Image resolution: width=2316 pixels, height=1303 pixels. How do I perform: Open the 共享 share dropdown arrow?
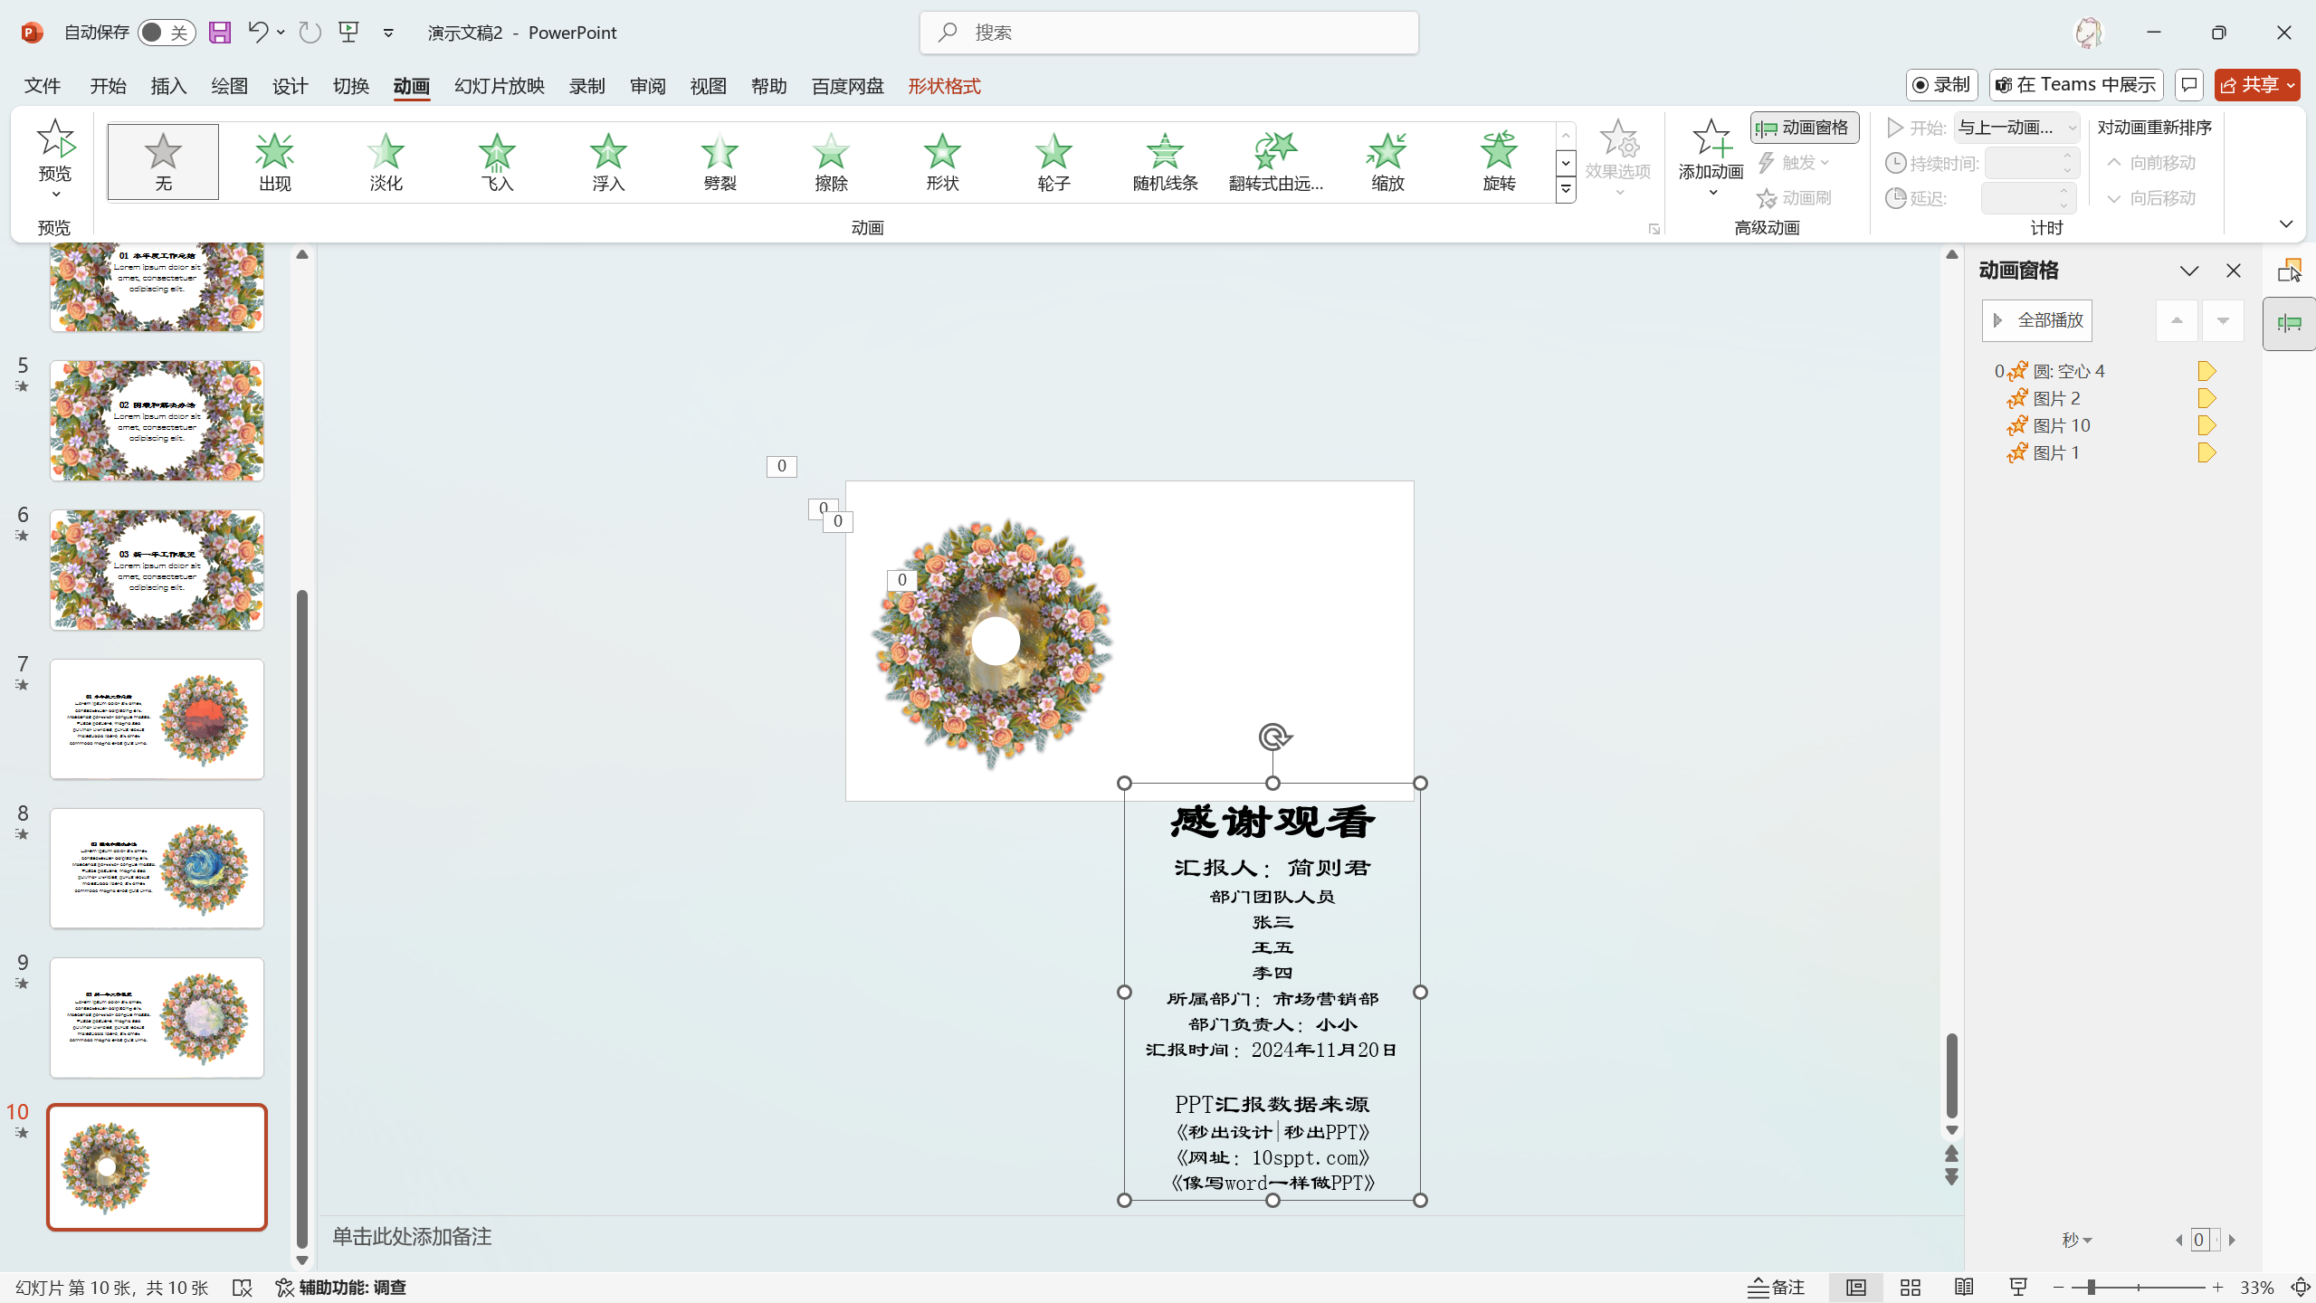coord(2291,85)
